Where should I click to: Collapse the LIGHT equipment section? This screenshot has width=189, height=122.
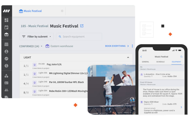click(x=128, y=57)
